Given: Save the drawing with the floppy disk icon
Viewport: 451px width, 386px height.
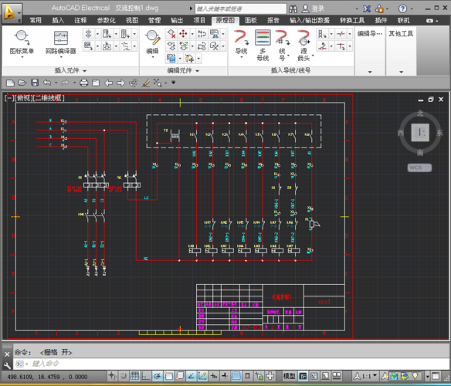Looking at the screenshot, I should coord(35,83).
